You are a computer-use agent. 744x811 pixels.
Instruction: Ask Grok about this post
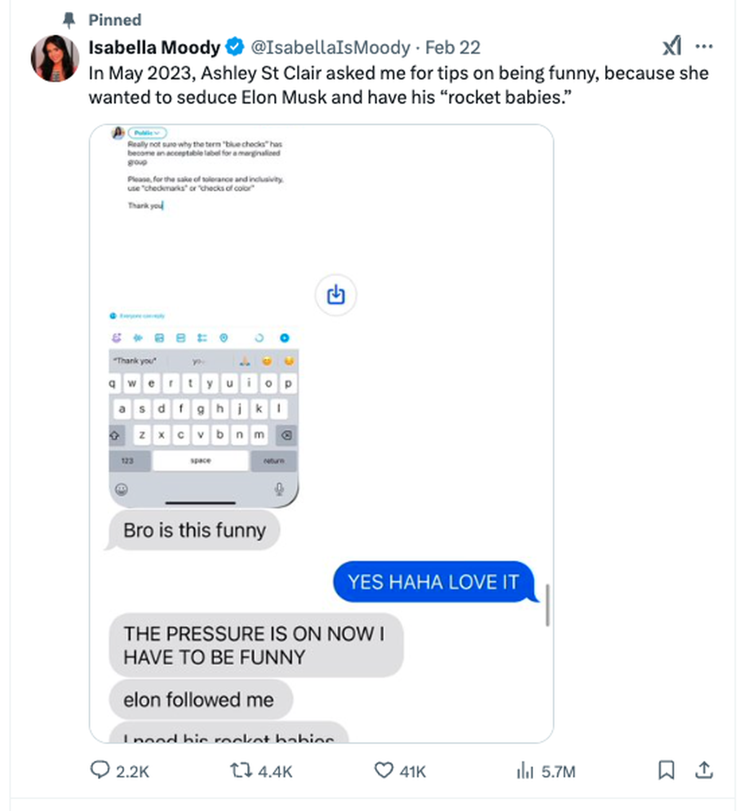(x=672, y=46)
